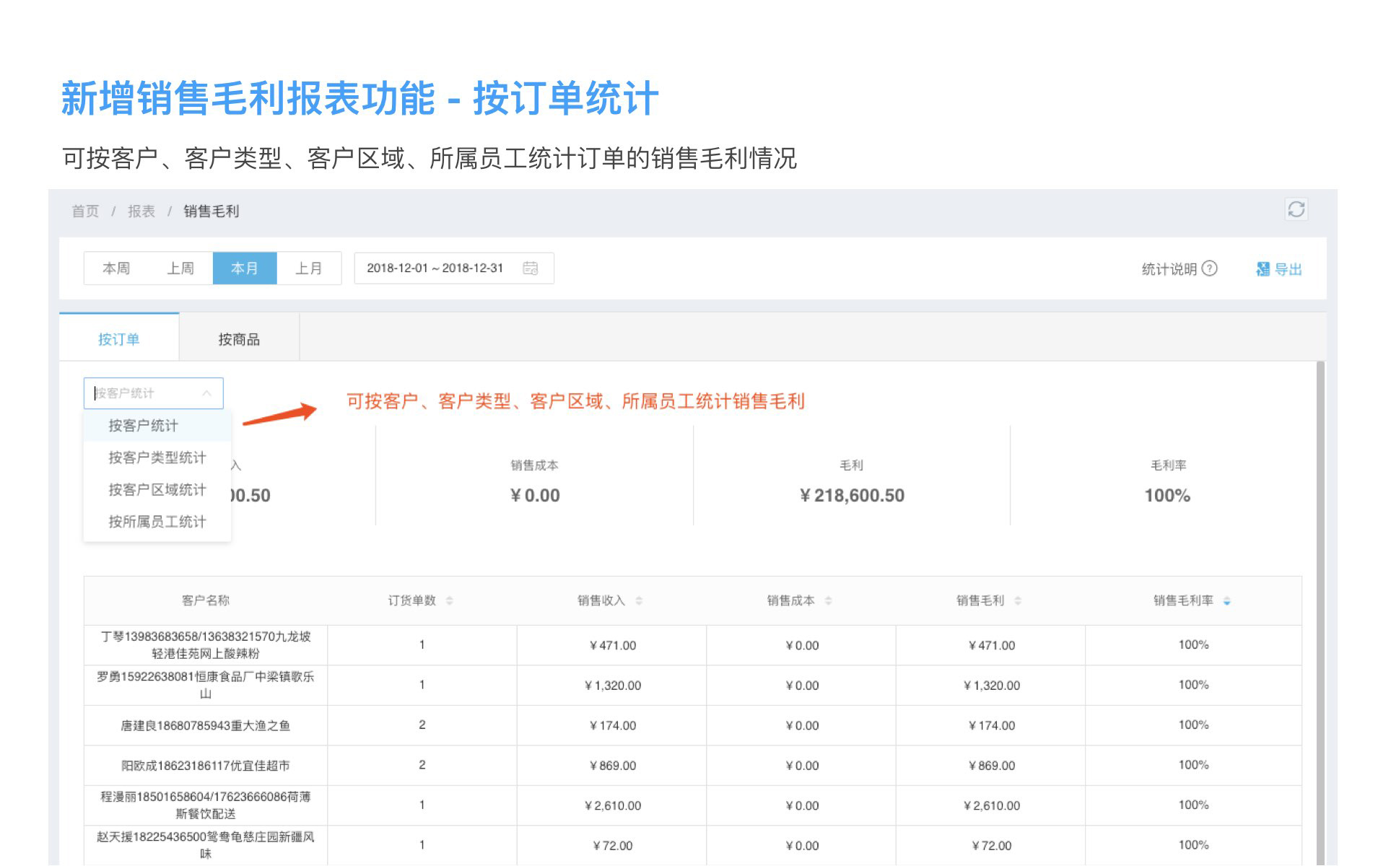
Task: Click the 导出 export icon
Action: click(x=1263, y=269)
